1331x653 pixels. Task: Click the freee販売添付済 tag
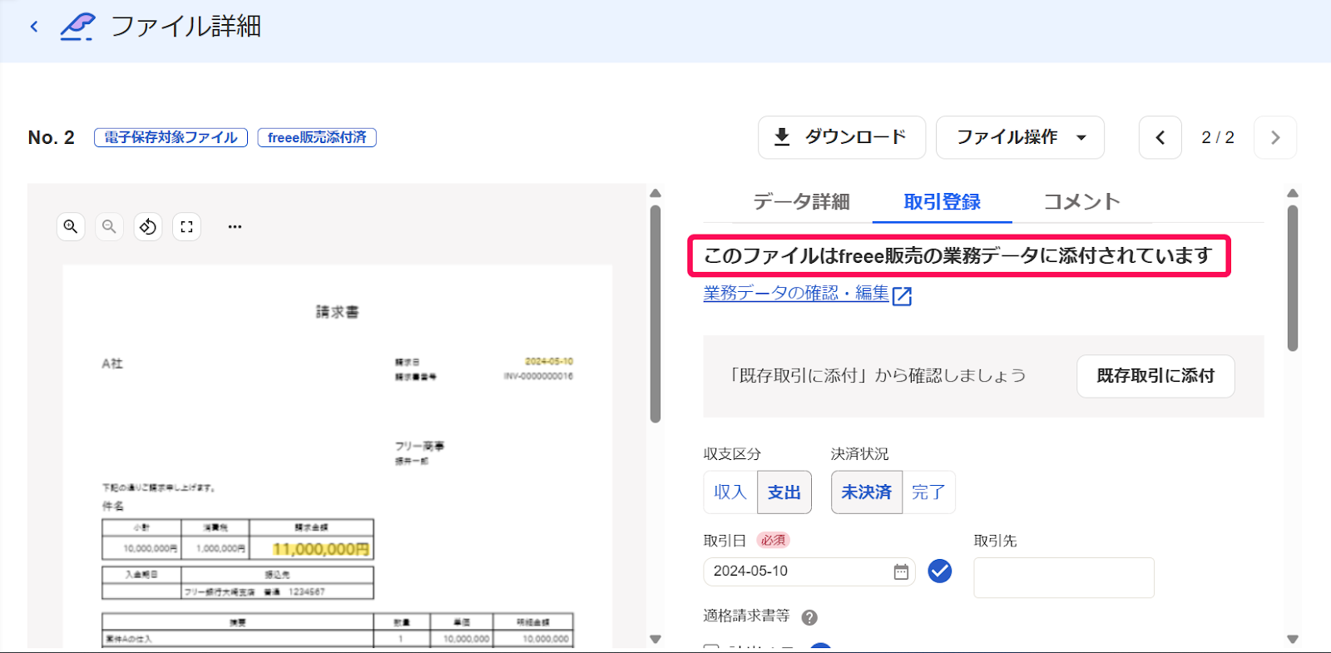(x=317, y=137)
